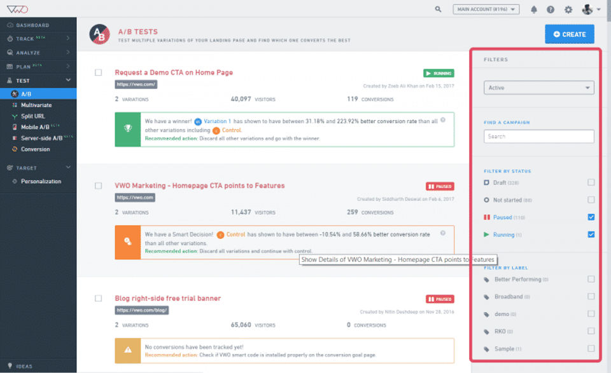The height and width of the screenshot is (373, 611).
Task: Click the orange Smart Decision icon
Action: pos(128,242)
